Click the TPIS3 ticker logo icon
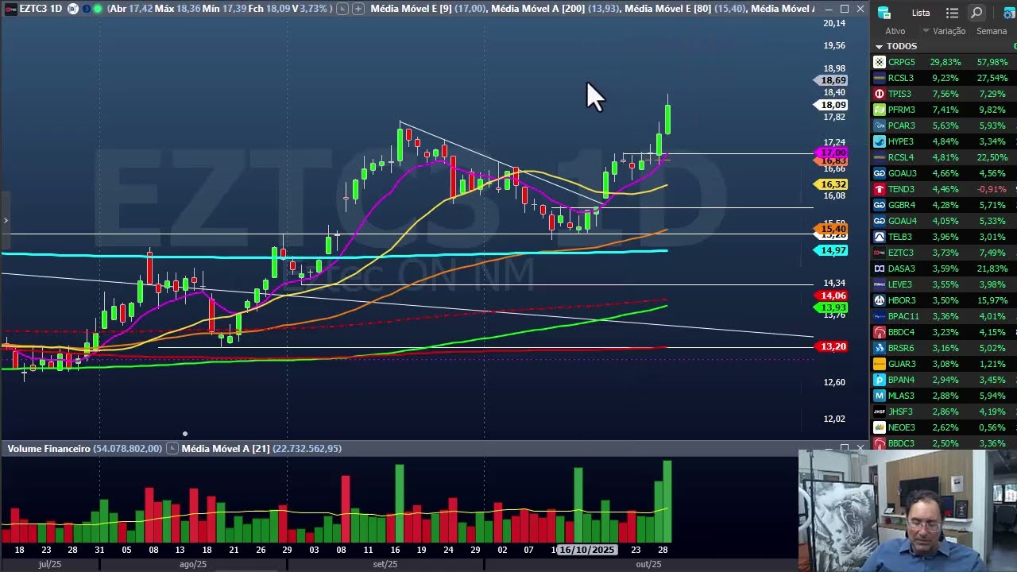This screenshot has width=1017, height=572. point(880,94)
